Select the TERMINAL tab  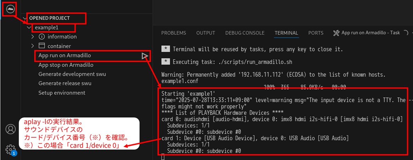286,33
